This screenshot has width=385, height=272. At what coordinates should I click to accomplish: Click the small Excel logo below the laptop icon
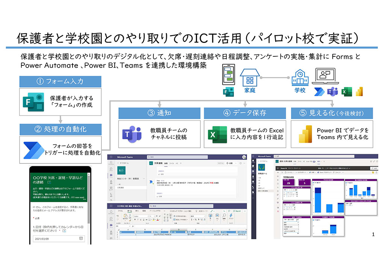coord(346,92)
